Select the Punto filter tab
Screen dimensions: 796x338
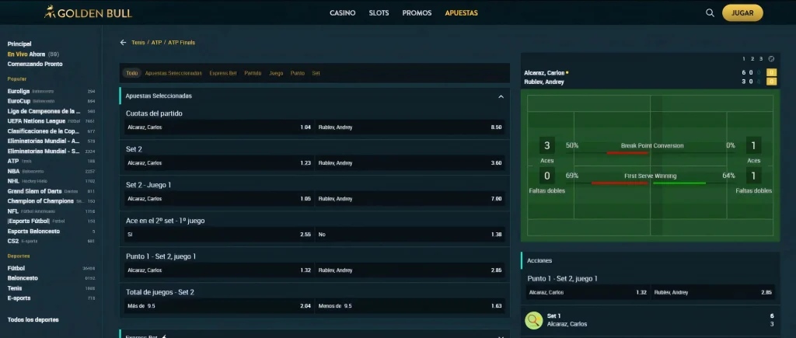pyautogui.click(x=298, y=73)
